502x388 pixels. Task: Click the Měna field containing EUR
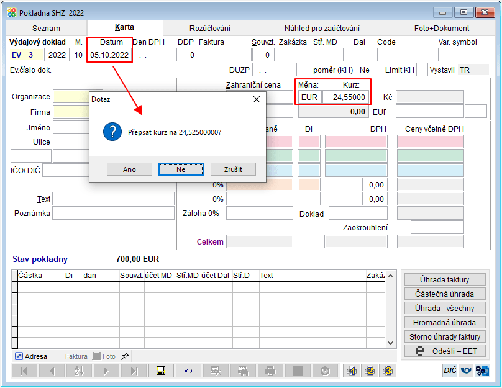(309, 97)
